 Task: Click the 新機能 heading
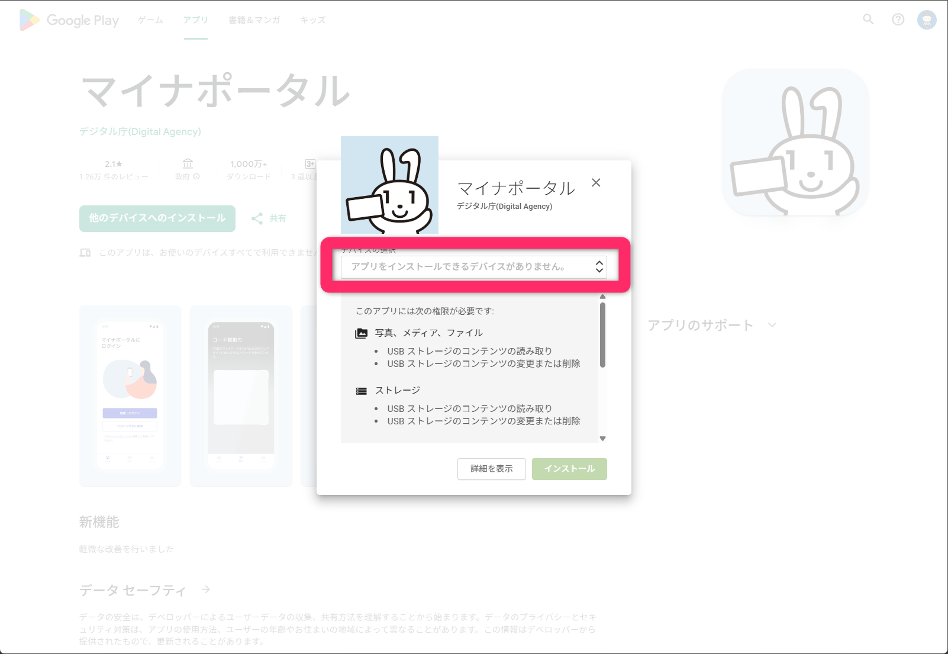click(99, 522)
